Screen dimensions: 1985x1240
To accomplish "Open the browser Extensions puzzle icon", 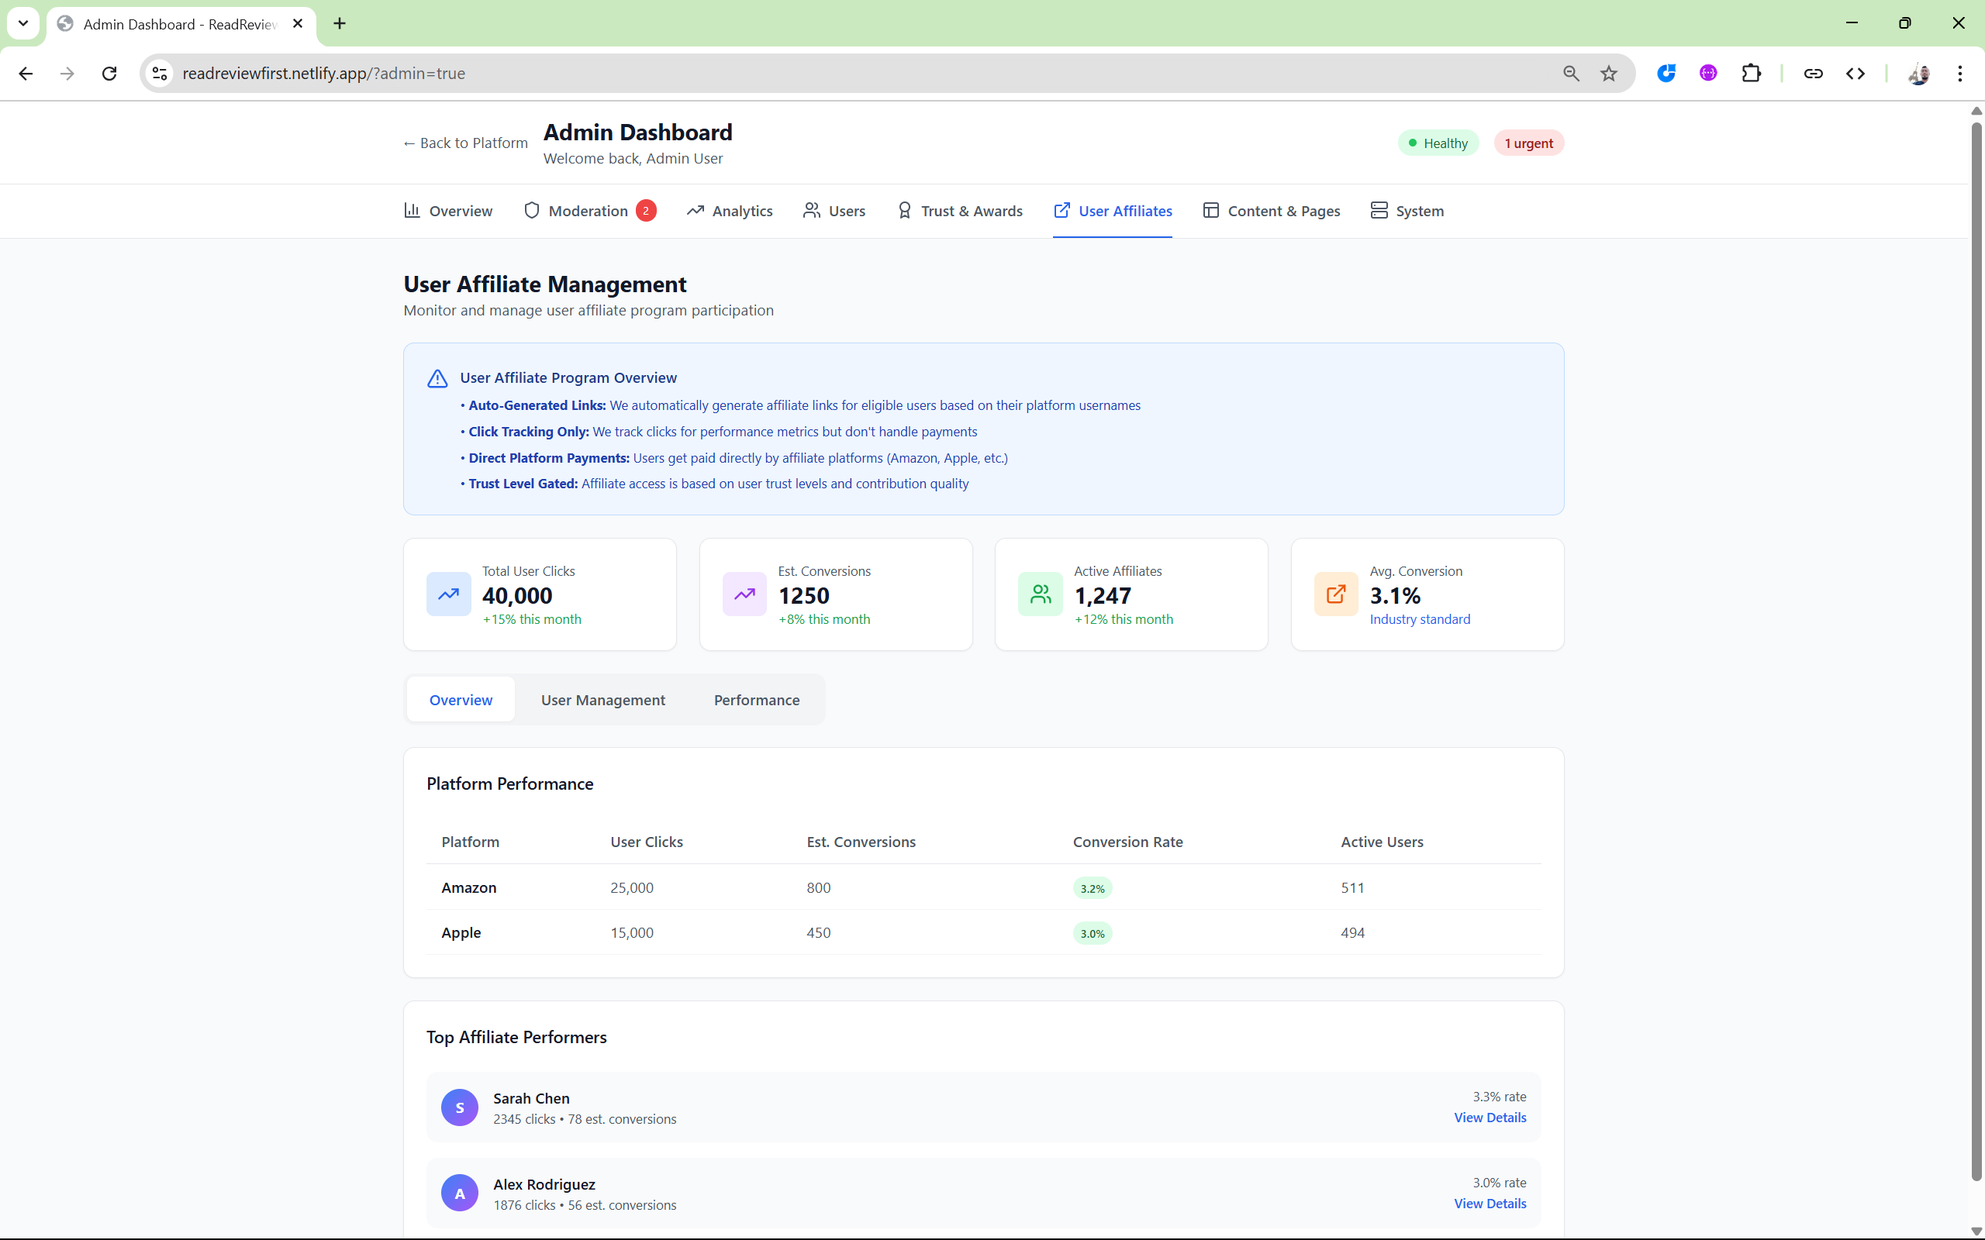I will [1750, 74].
